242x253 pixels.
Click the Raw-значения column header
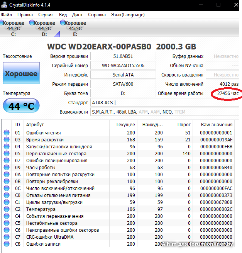click(x=217, y=125)
